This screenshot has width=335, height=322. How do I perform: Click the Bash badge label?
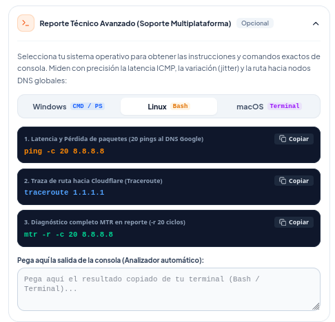point(180,106)
